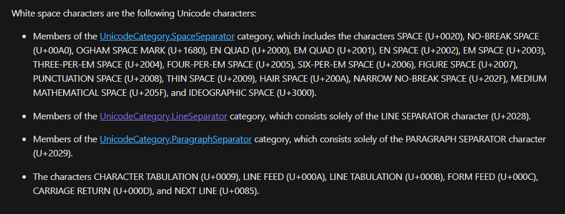Follow the UnicodeCategory.ParagraphSeparator link

pyautogui.click(x=175, y=139)
